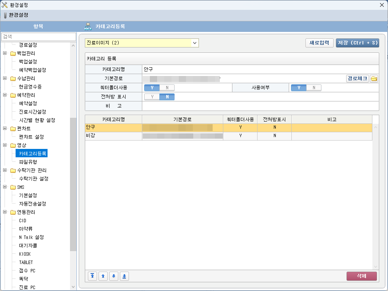The width and height of the screenshot is (388, 291).
Task: Click the 영상 folder icon in tree
Action: point(13,145)
